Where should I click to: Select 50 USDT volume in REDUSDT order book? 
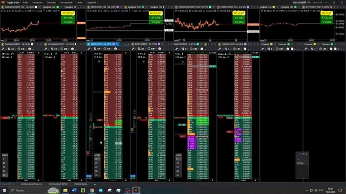[x=96, y=171]
